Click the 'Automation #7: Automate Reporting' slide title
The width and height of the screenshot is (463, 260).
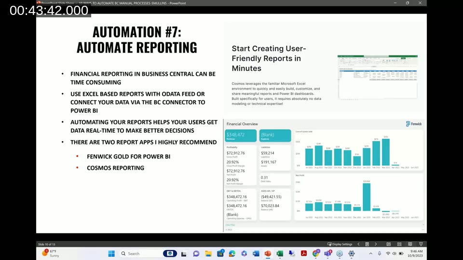(x=136, y=40)
